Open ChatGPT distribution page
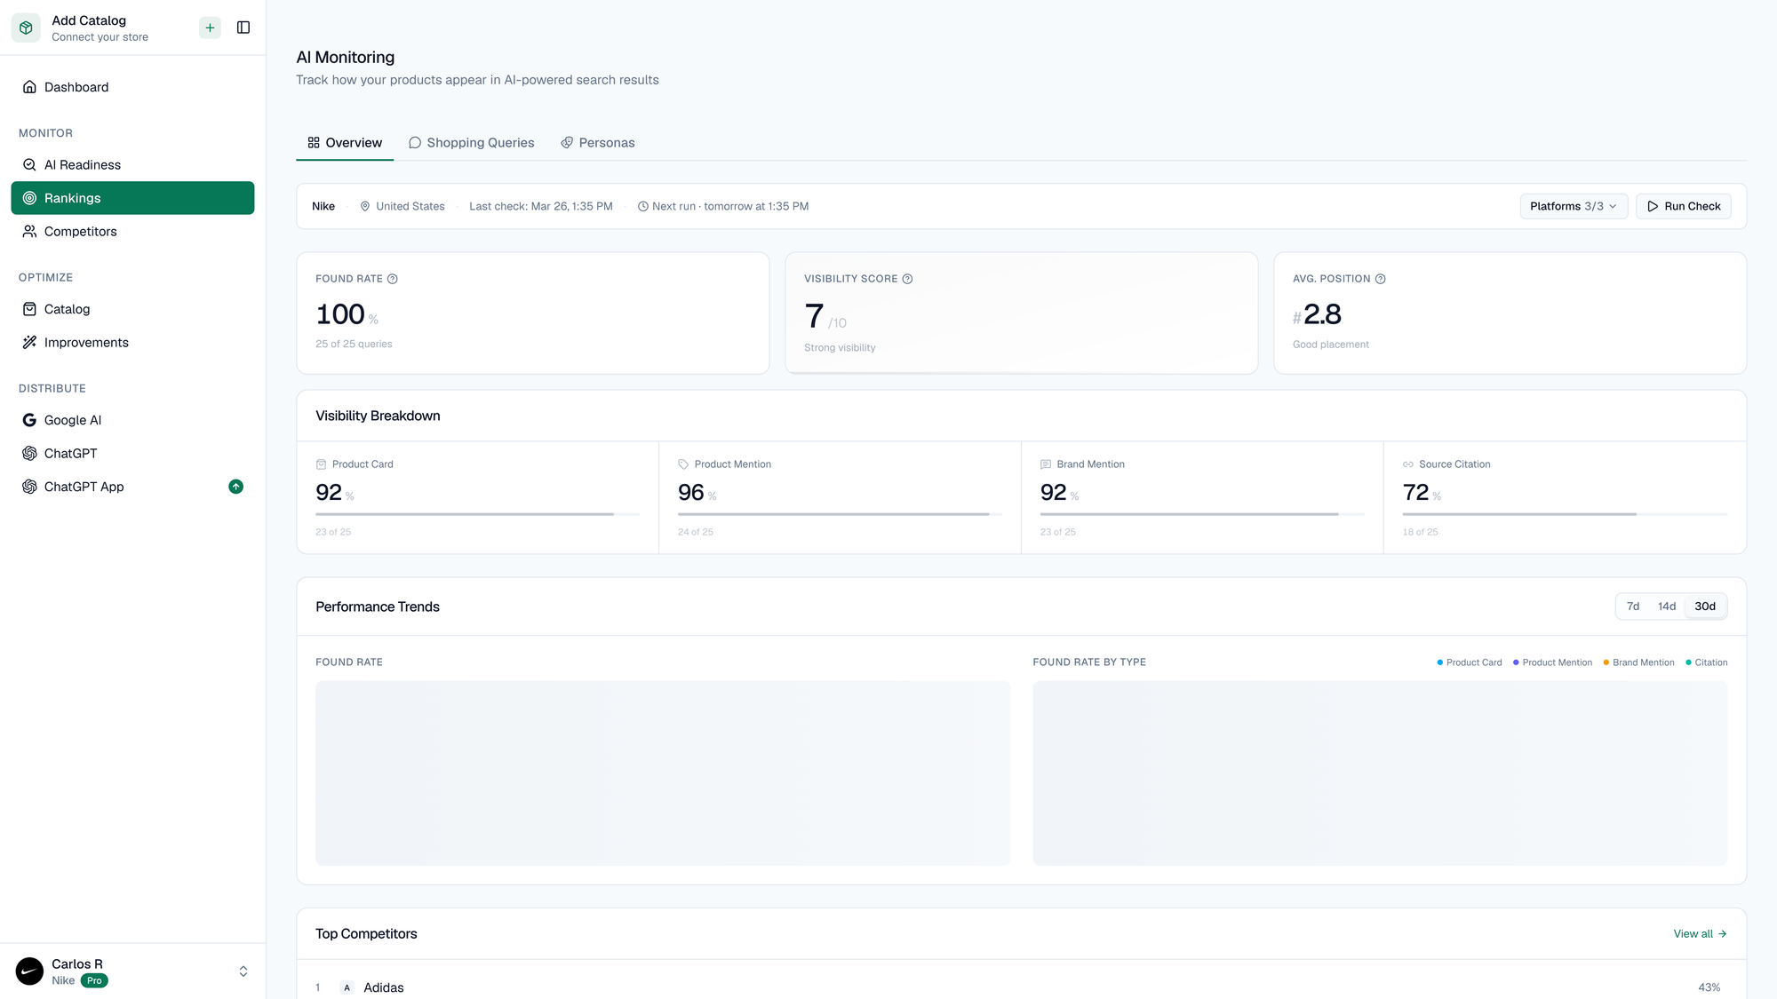This screenshot has width=1777, height=999. coord(132,453)
